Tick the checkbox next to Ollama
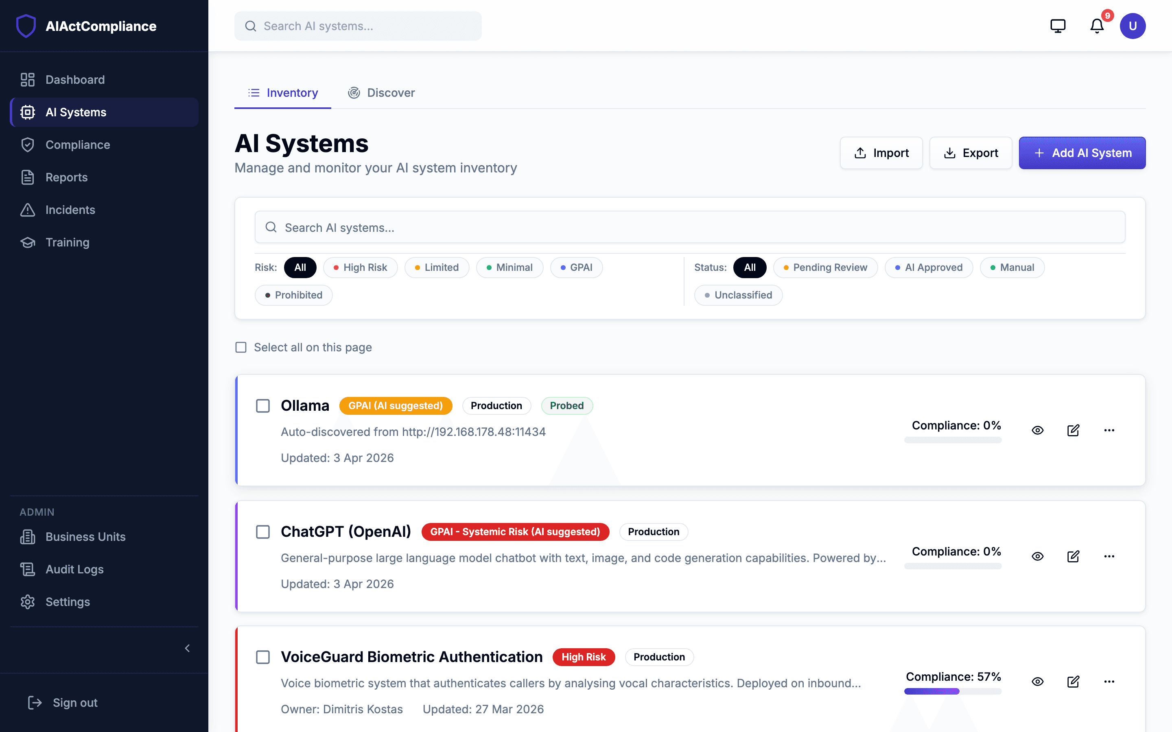 [x=263, y=406]
